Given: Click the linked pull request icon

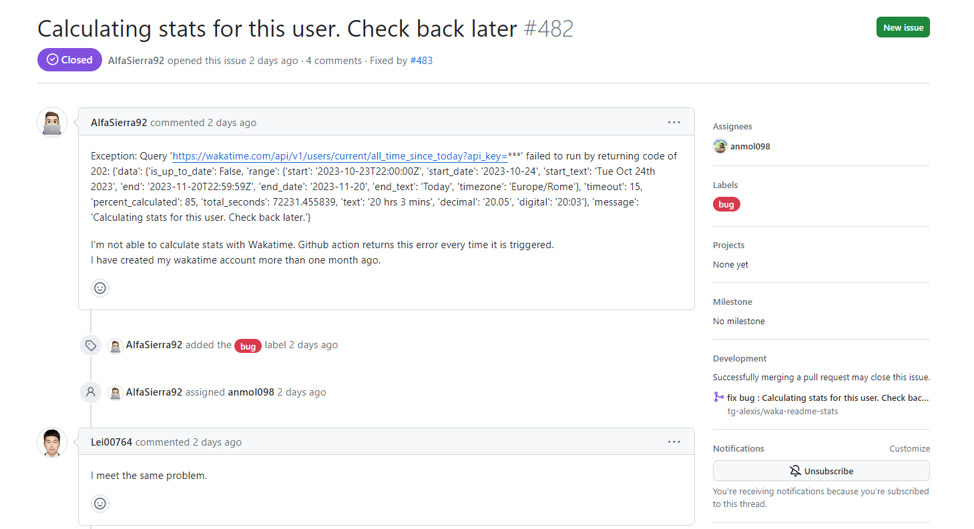Looking at the screenshot, I should tap(718, 398).
